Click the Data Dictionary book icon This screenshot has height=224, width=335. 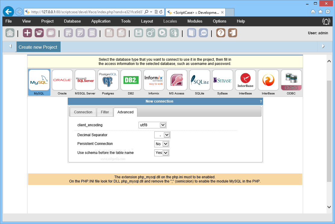coord(192,33)
